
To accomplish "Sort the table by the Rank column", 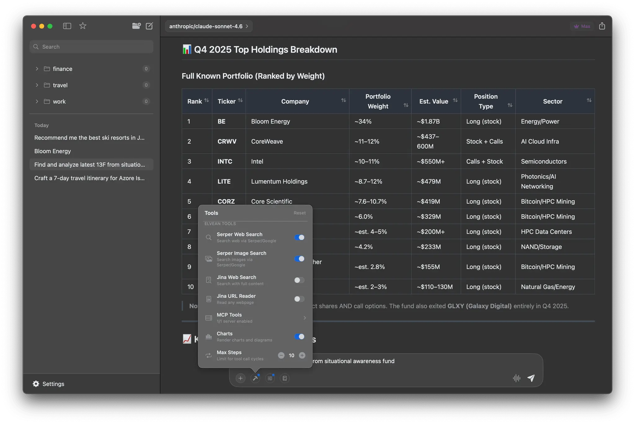I will pos(206,100).
